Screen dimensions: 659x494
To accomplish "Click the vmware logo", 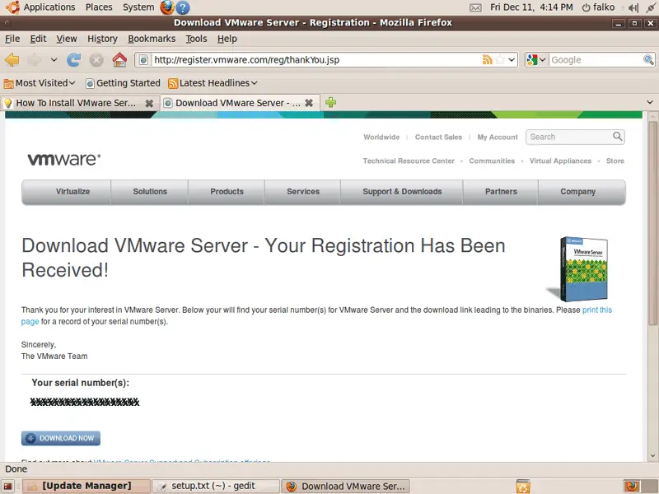I will pos(64,159).
